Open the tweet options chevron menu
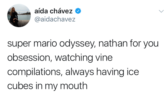 click(x=161, y=11)
